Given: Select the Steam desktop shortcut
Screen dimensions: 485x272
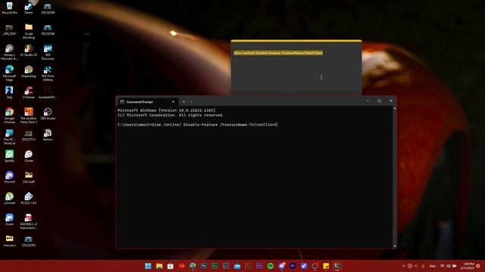Looking at the screenshot, I should (x=29, y=8).
